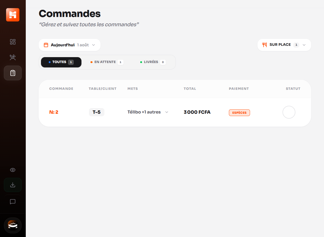Click the count badge on LIVRÉES tab
The image size is (324, 237).
[x=163, y=62]
